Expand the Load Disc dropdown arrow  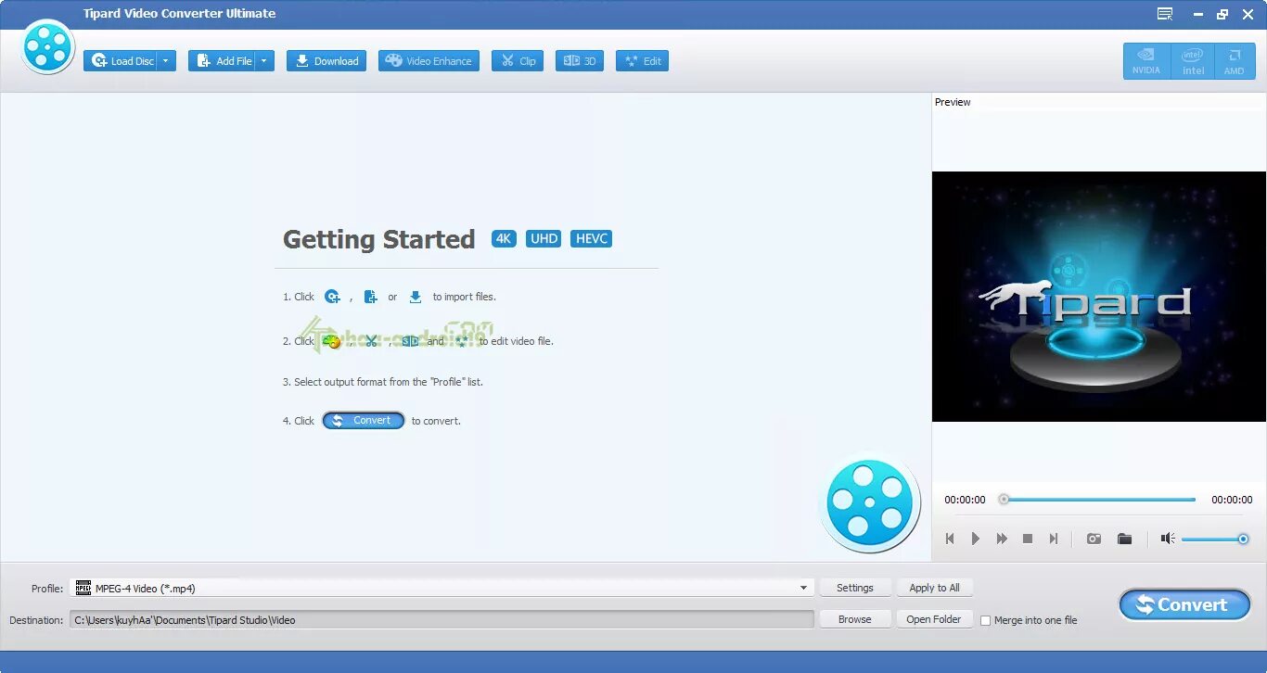click(166, 60)
